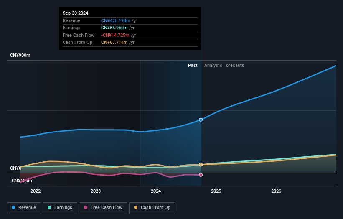Select the 2024 x-axis label
This screenshot has height=219, width=343.
156,191
